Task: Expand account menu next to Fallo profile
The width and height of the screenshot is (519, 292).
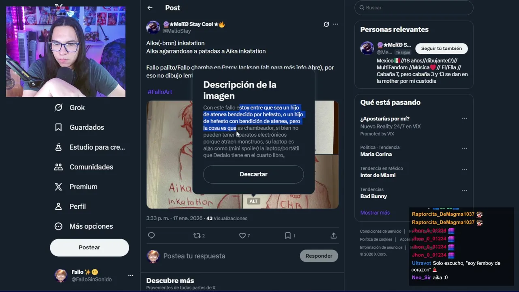Action: point(131,275)
